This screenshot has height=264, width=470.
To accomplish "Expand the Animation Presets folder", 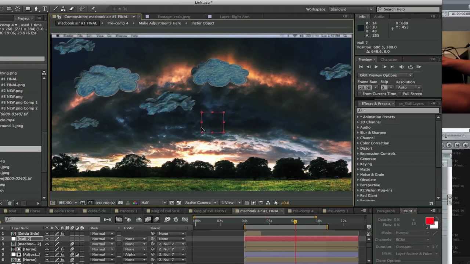I will pos(358,117).
